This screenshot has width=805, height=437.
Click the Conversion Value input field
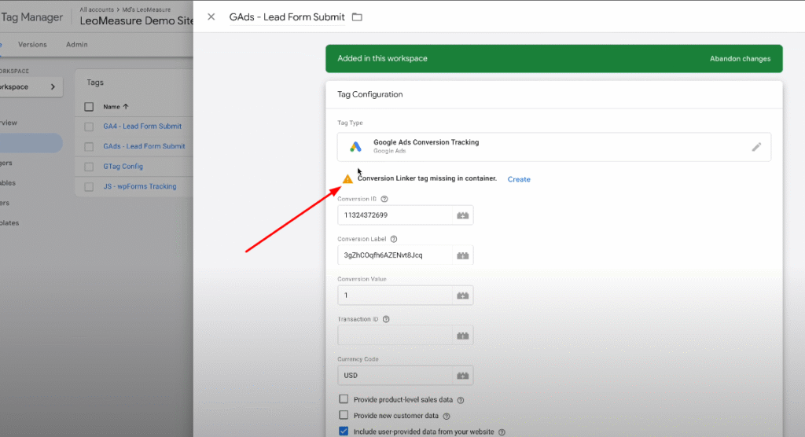(x=395, y=296)
